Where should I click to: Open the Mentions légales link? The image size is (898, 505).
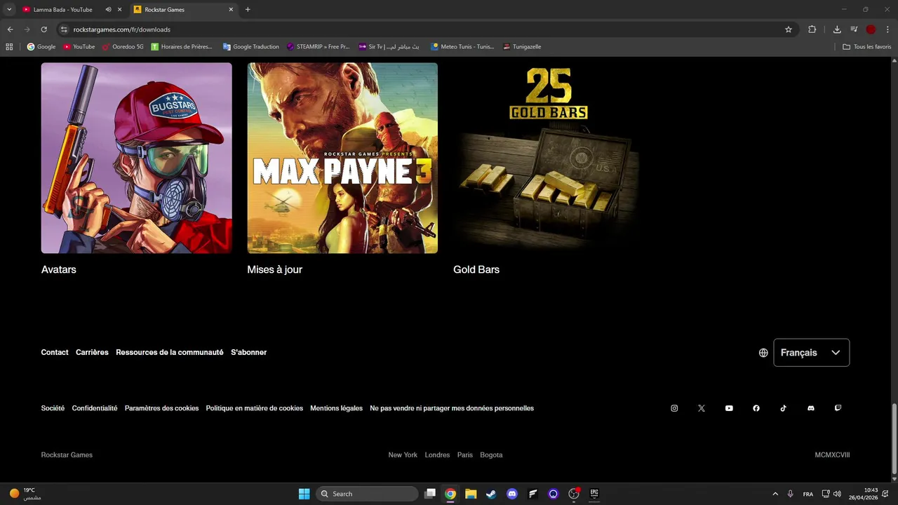[x=337, y=408]
